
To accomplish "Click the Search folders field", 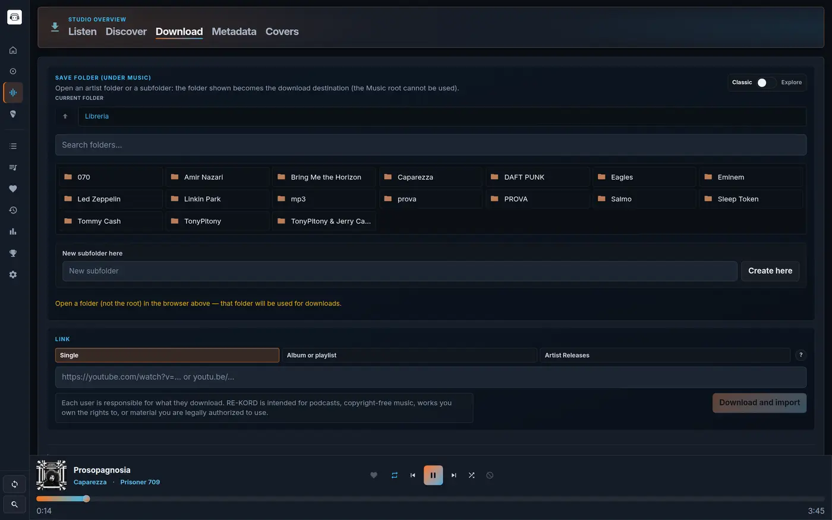I will [431, 145].
